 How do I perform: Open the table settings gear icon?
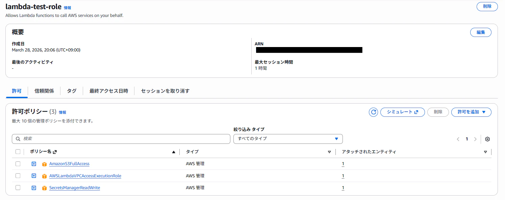(487, 139)
